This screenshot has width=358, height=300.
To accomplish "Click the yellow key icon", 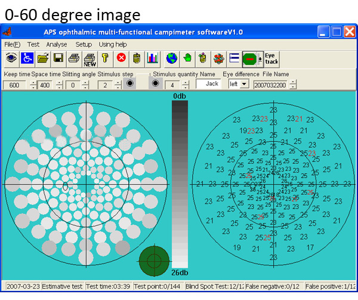I will click(105, 59).
